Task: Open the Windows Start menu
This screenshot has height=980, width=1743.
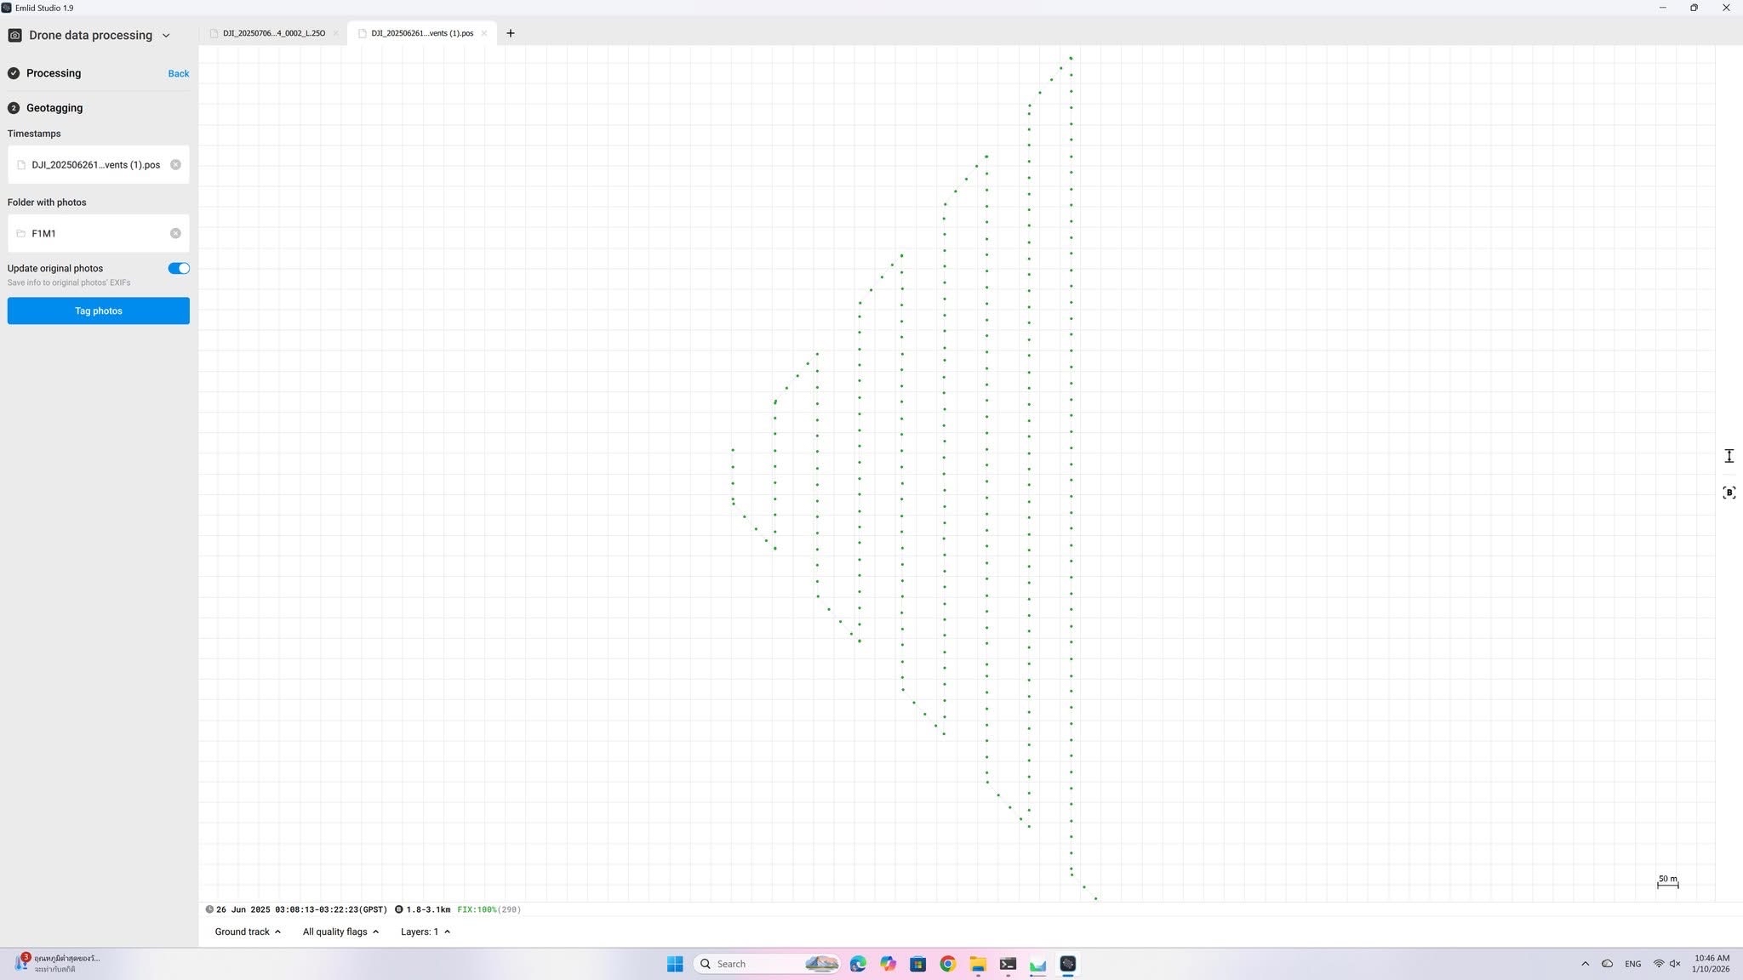Action: click(675, 964)
